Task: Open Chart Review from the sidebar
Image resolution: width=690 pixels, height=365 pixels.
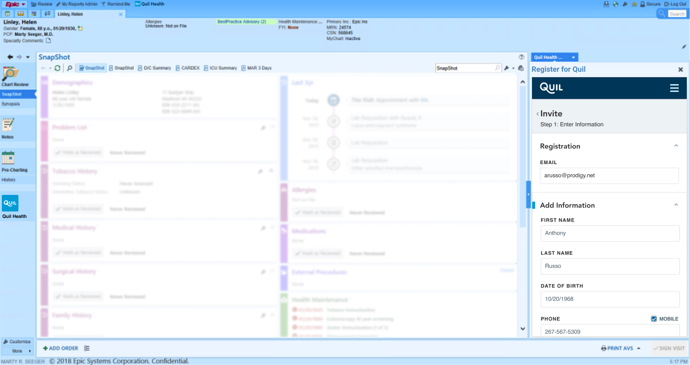Action: (x=11, y=76)
